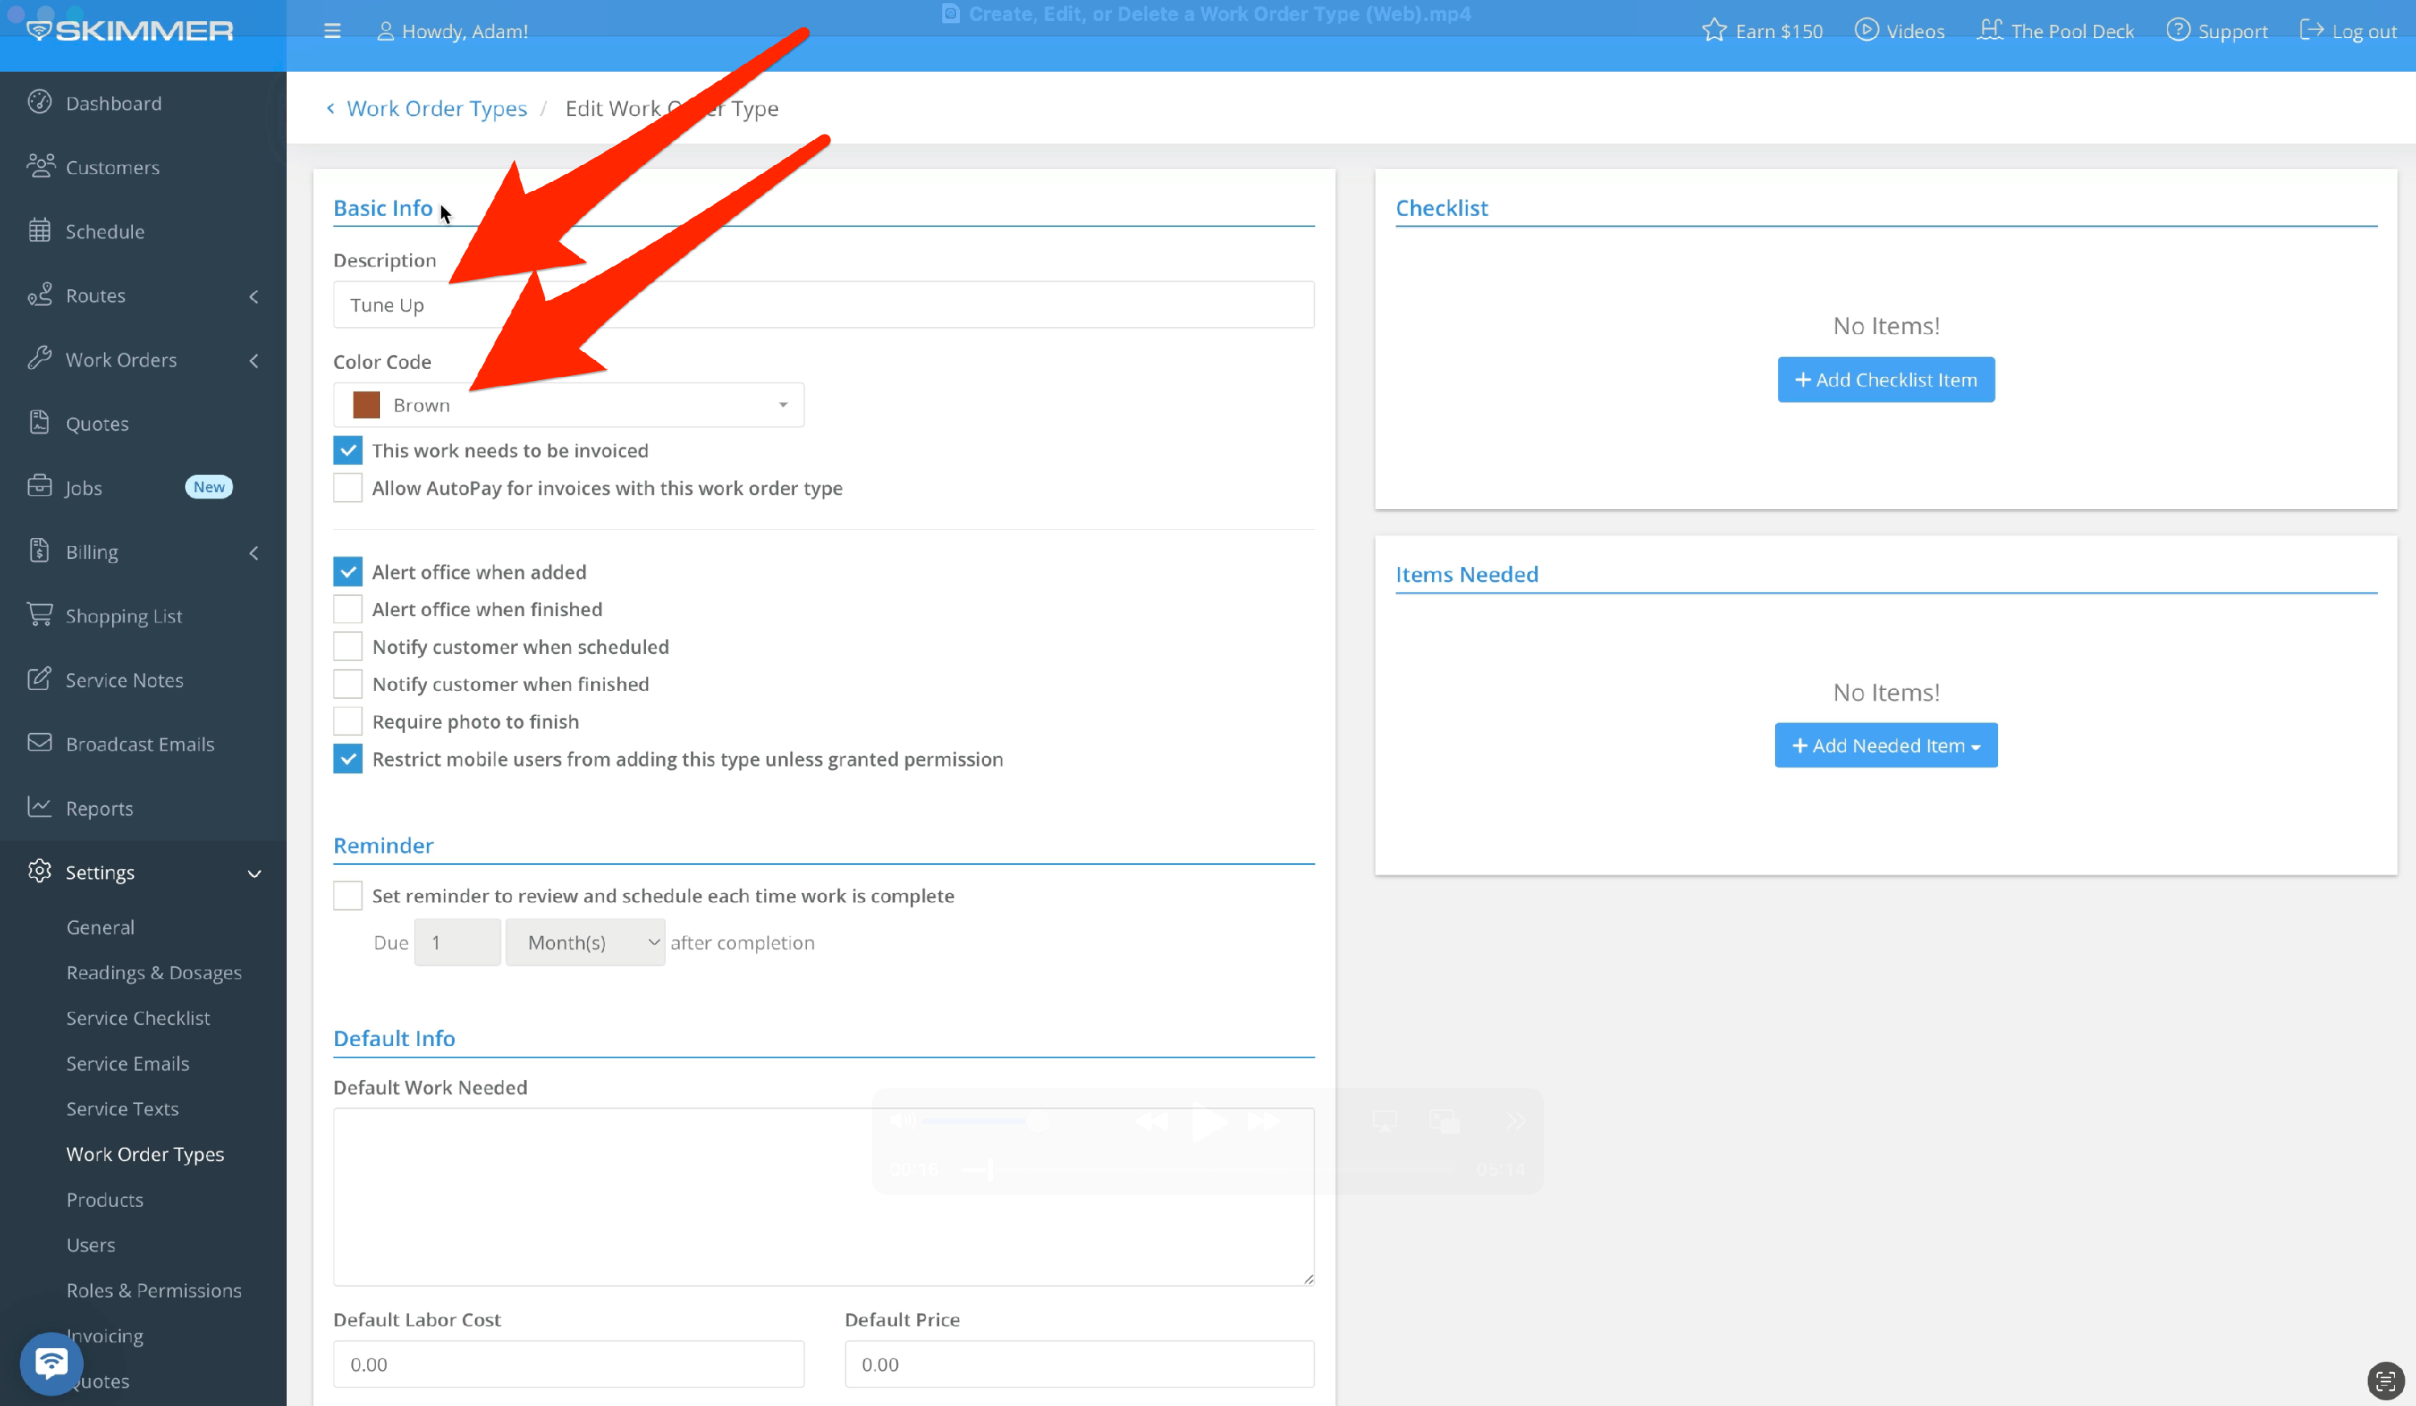Click the Support question mark icon

coord(2178,31)
